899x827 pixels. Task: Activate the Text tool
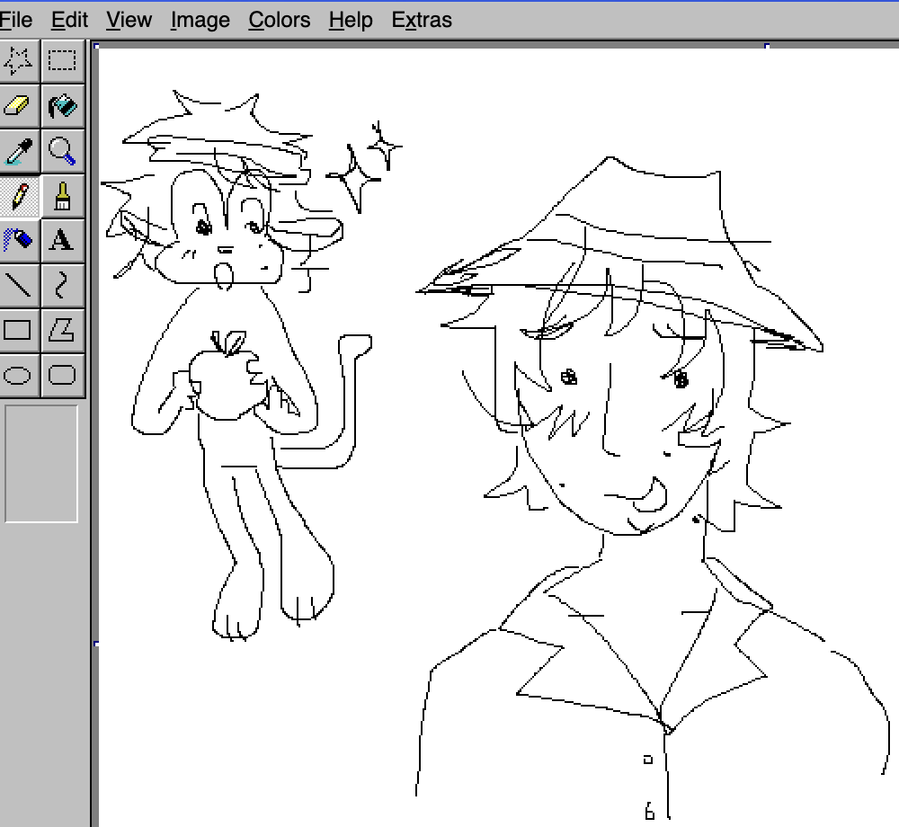63,241
